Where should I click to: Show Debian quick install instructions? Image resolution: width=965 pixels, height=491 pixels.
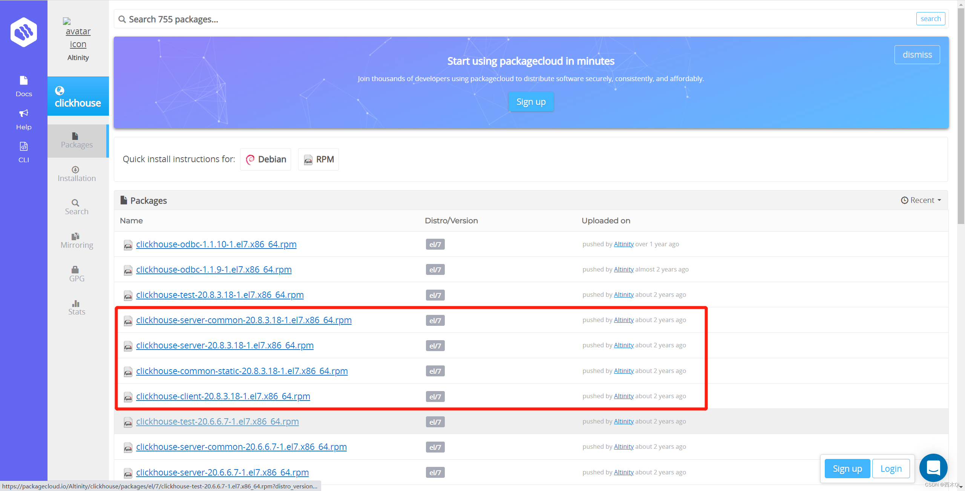tap(266, 159)
